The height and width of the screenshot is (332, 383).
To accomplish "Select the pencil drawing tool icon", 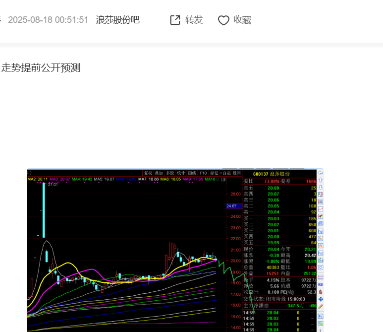I will pyautogui.click(x=321, y=306).
